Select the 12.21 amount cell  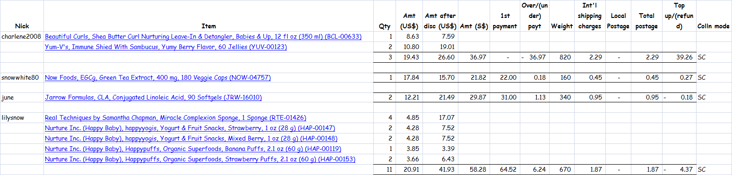tap(409, 98)
